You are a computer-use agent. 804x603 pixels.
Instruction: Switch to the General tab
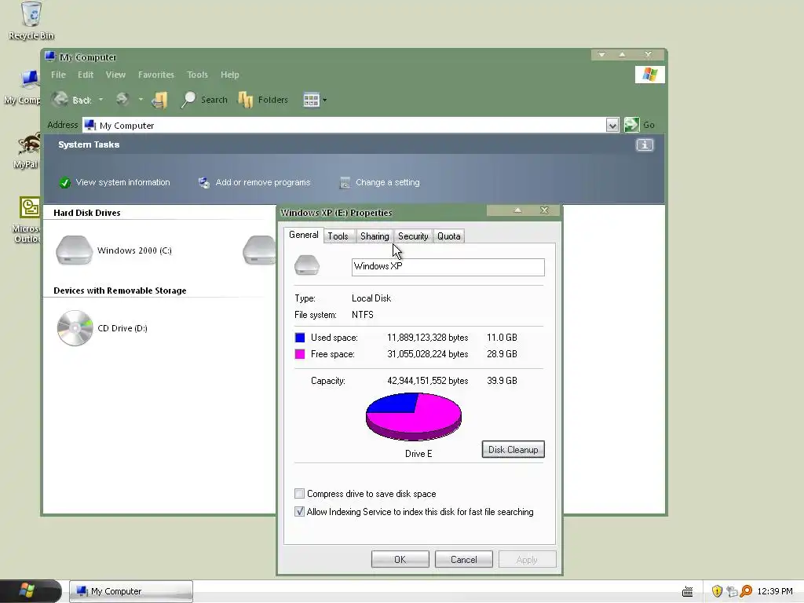point(304,235)
